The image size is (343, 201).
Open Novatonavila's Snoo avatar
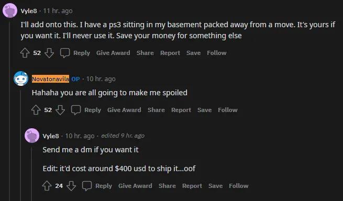coord(21,79)
